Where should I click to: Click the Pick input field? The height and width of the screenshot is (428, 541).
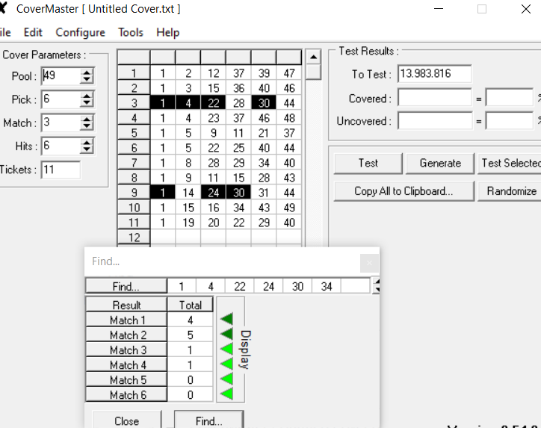tap(61, 99)
